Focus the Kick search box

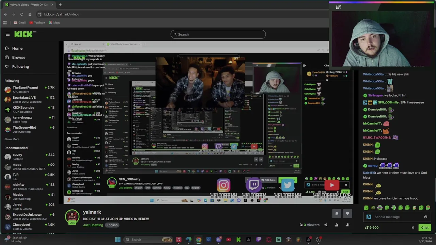coord(218,34)
